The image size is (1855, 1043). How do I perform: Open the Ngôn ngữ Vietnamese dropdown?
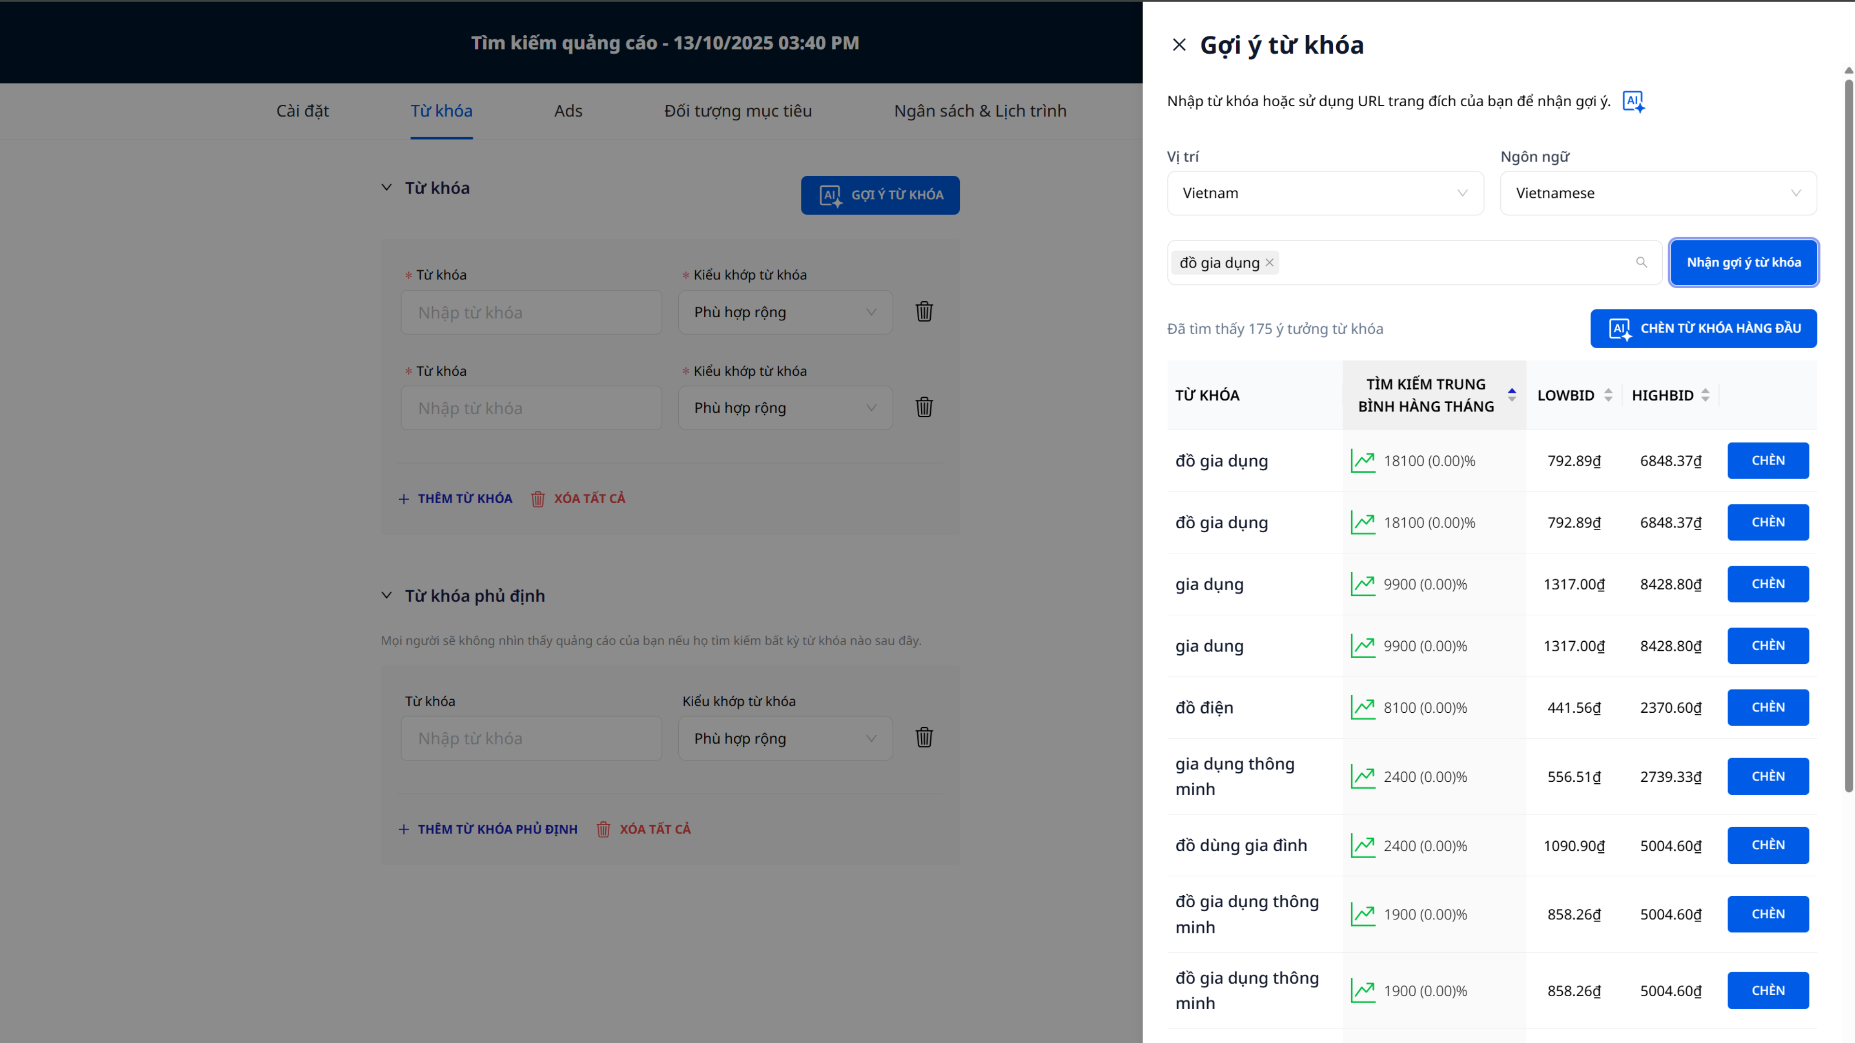tap(1658, 193)
